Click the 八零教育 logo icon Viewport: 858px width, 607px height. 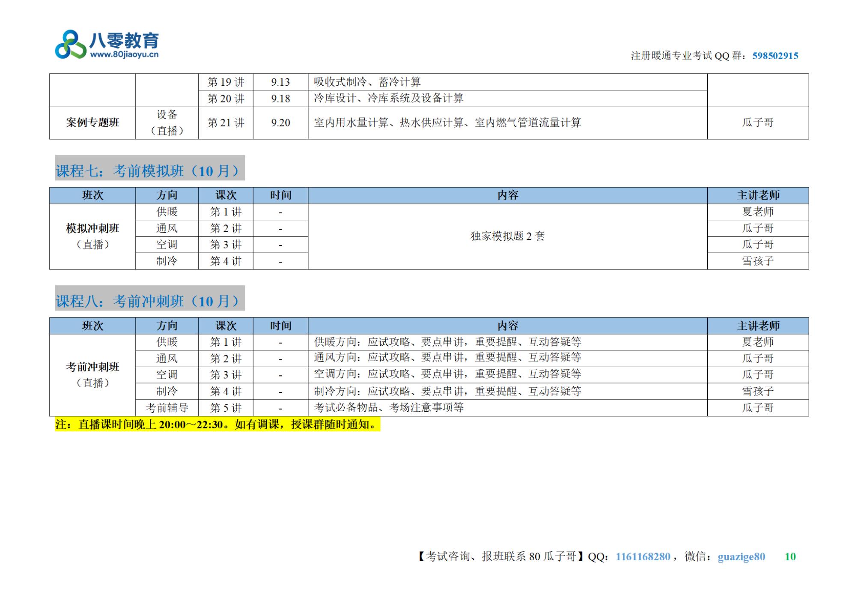tap(70, 44)
